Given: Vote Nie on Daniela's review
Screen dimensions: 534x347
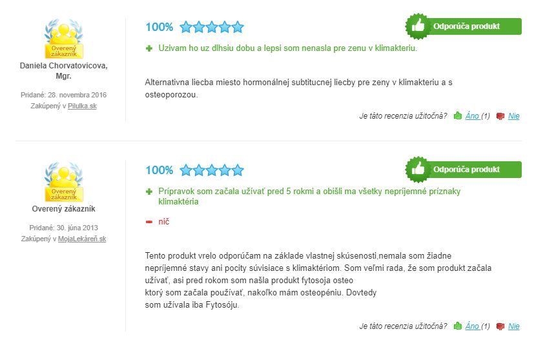Looking at the screenshot, I should coord(513,116).
